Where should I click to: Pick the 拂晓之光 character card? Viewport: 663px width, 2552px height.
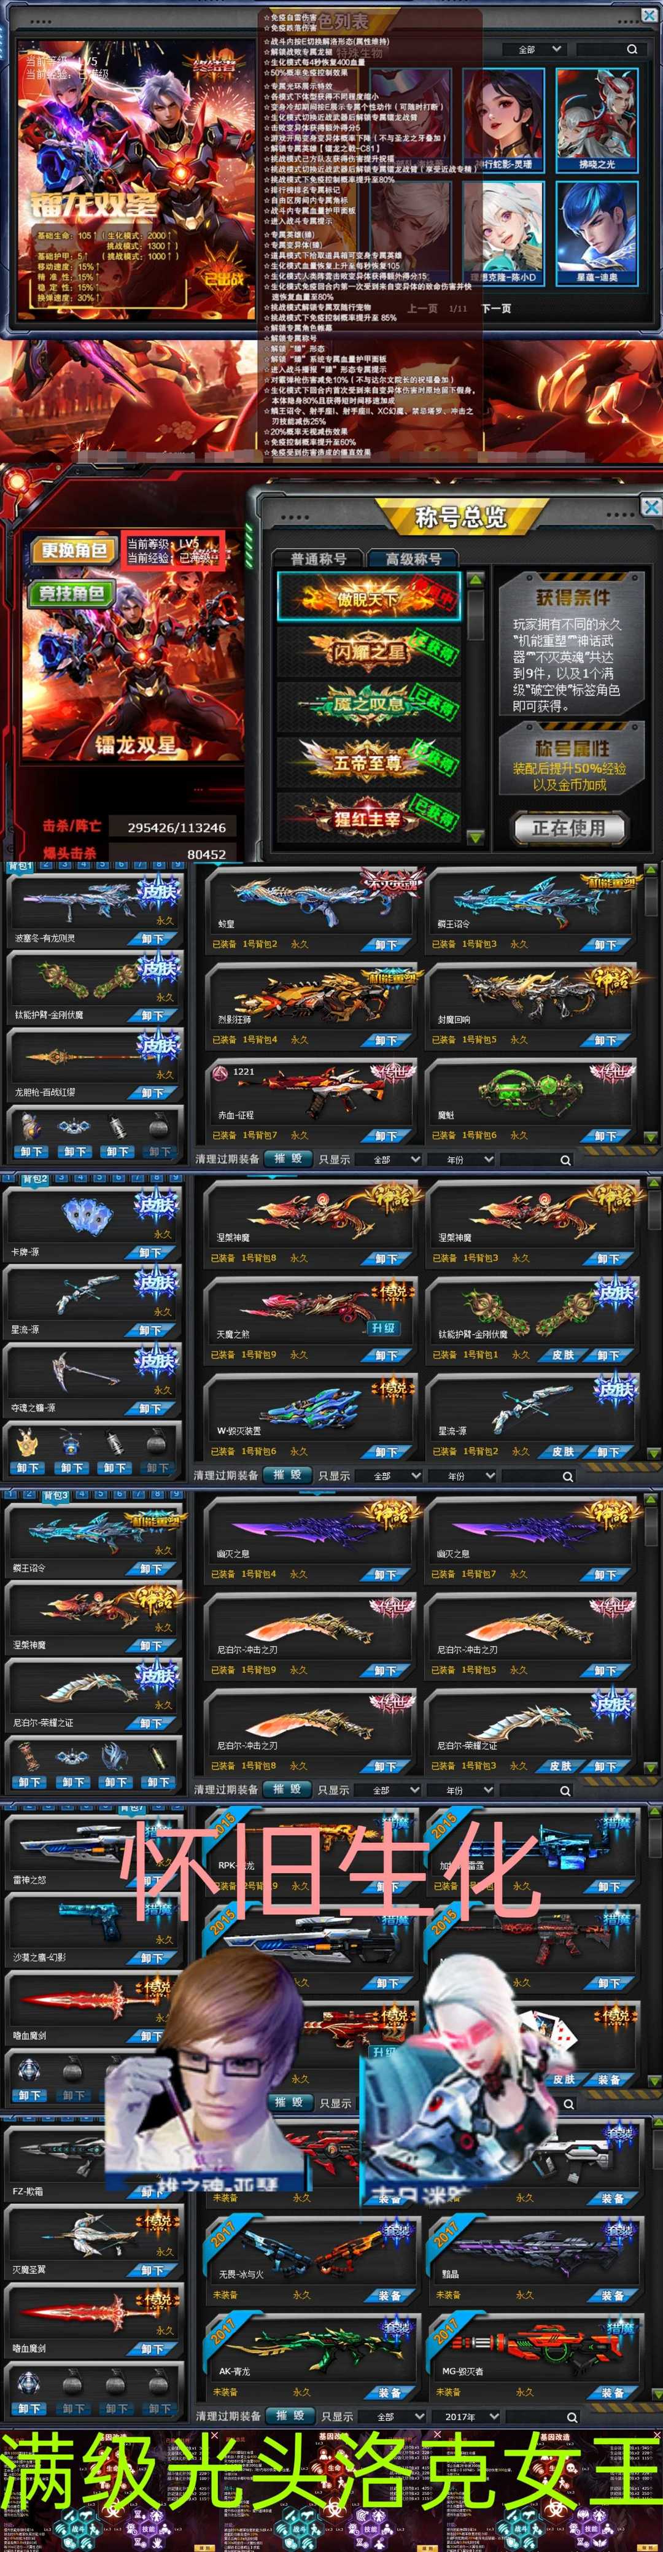pos(597,120)
